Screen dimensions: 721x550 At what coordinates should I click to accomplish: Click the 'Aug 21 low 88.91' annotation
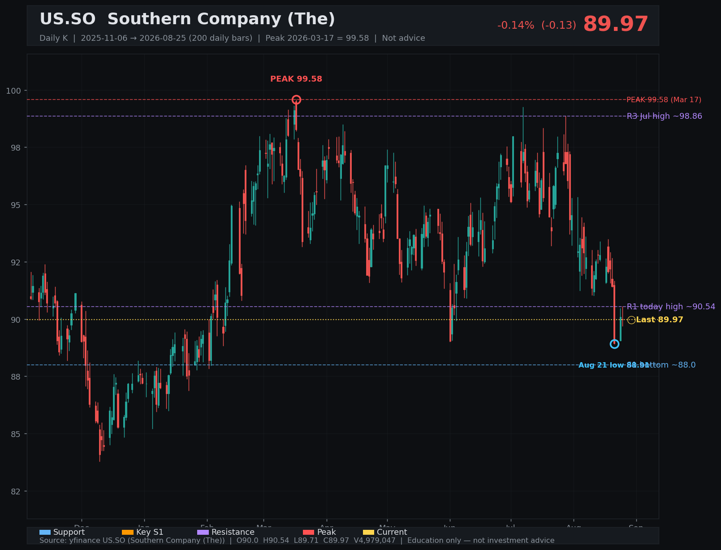pos(614,365)
